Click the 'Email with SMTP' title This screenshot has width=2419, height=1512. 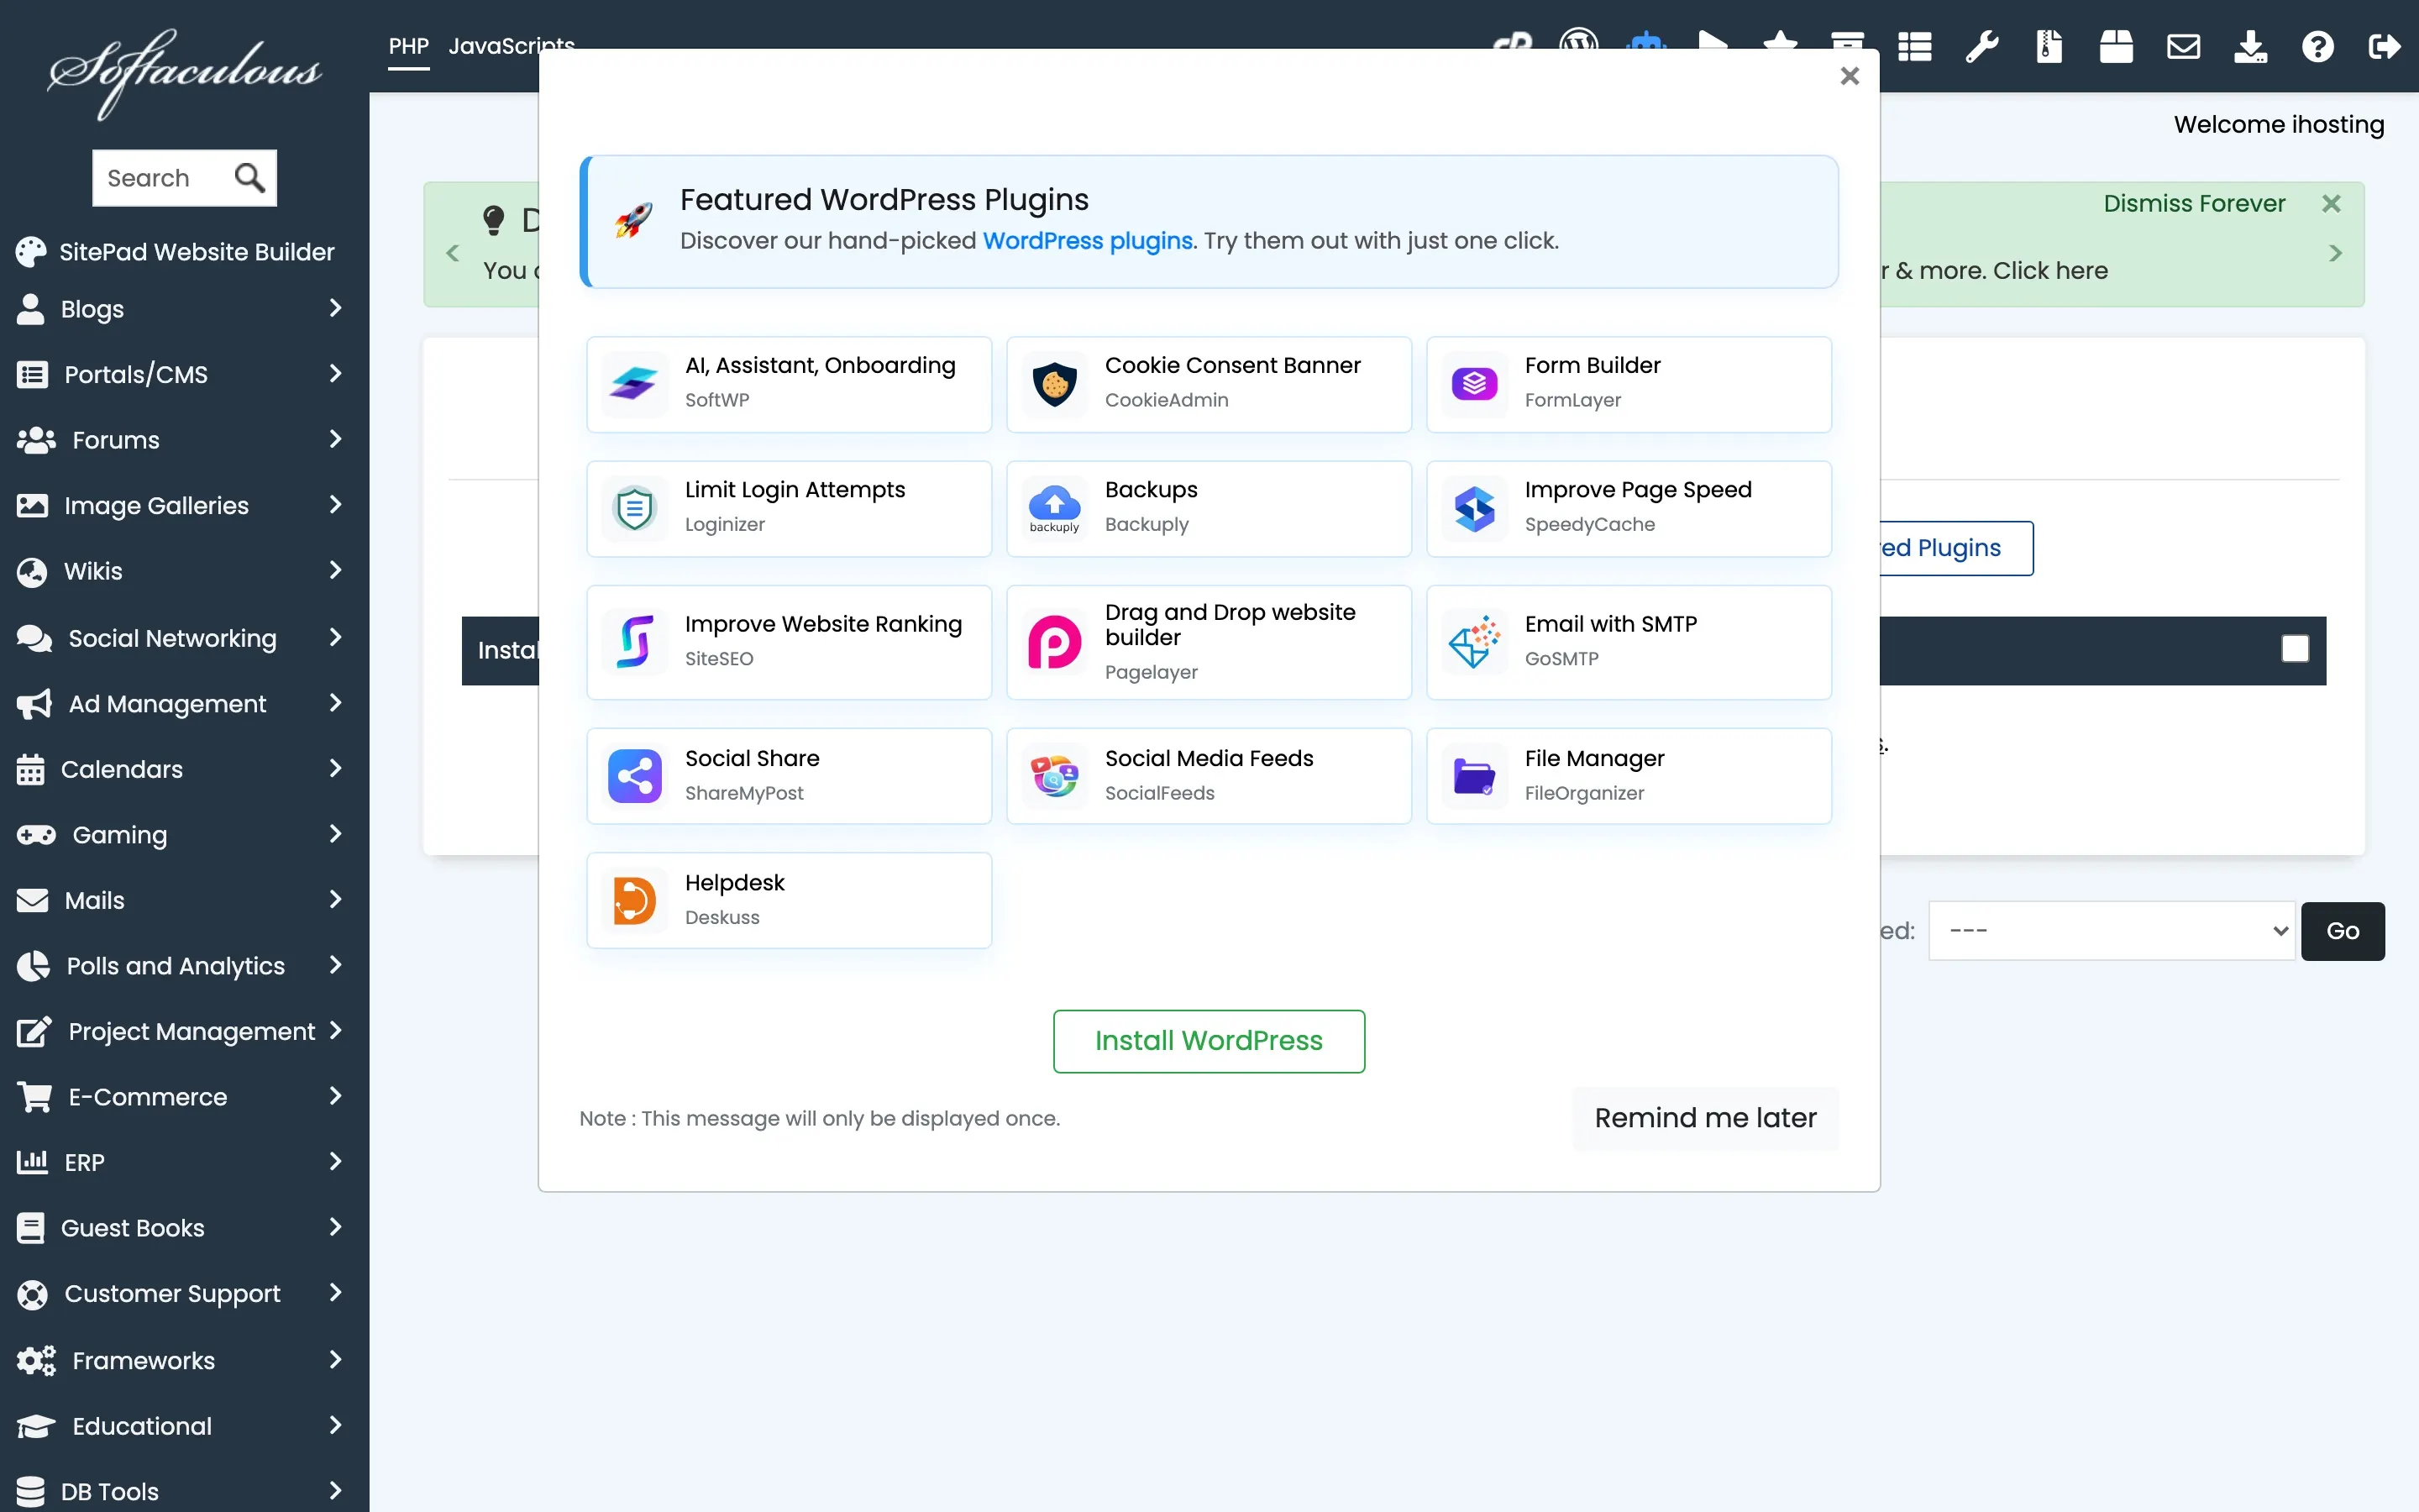point(1610,624)
